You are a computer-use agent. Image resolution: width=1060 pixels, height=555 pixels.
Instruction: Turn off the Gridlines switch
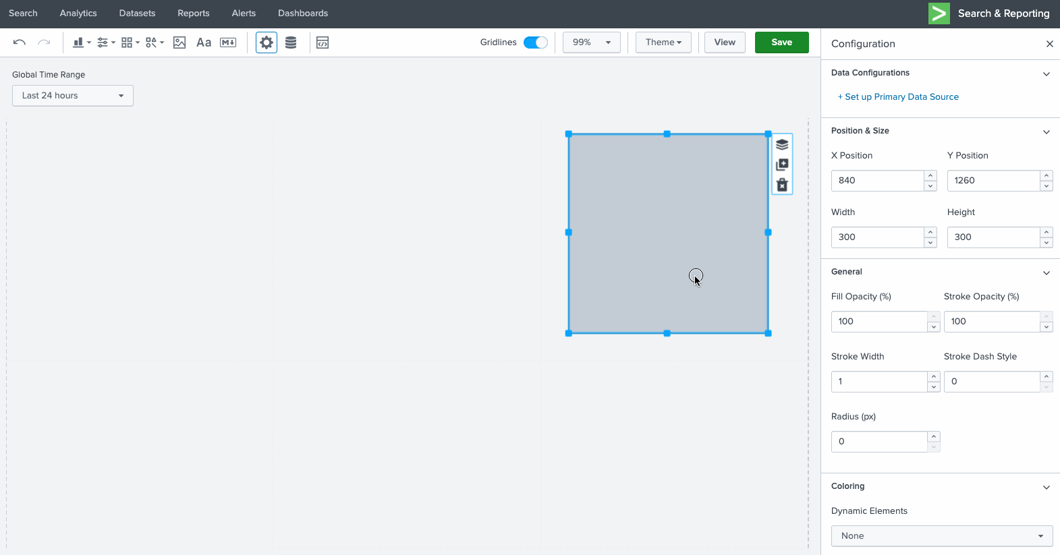pos(536,42)
